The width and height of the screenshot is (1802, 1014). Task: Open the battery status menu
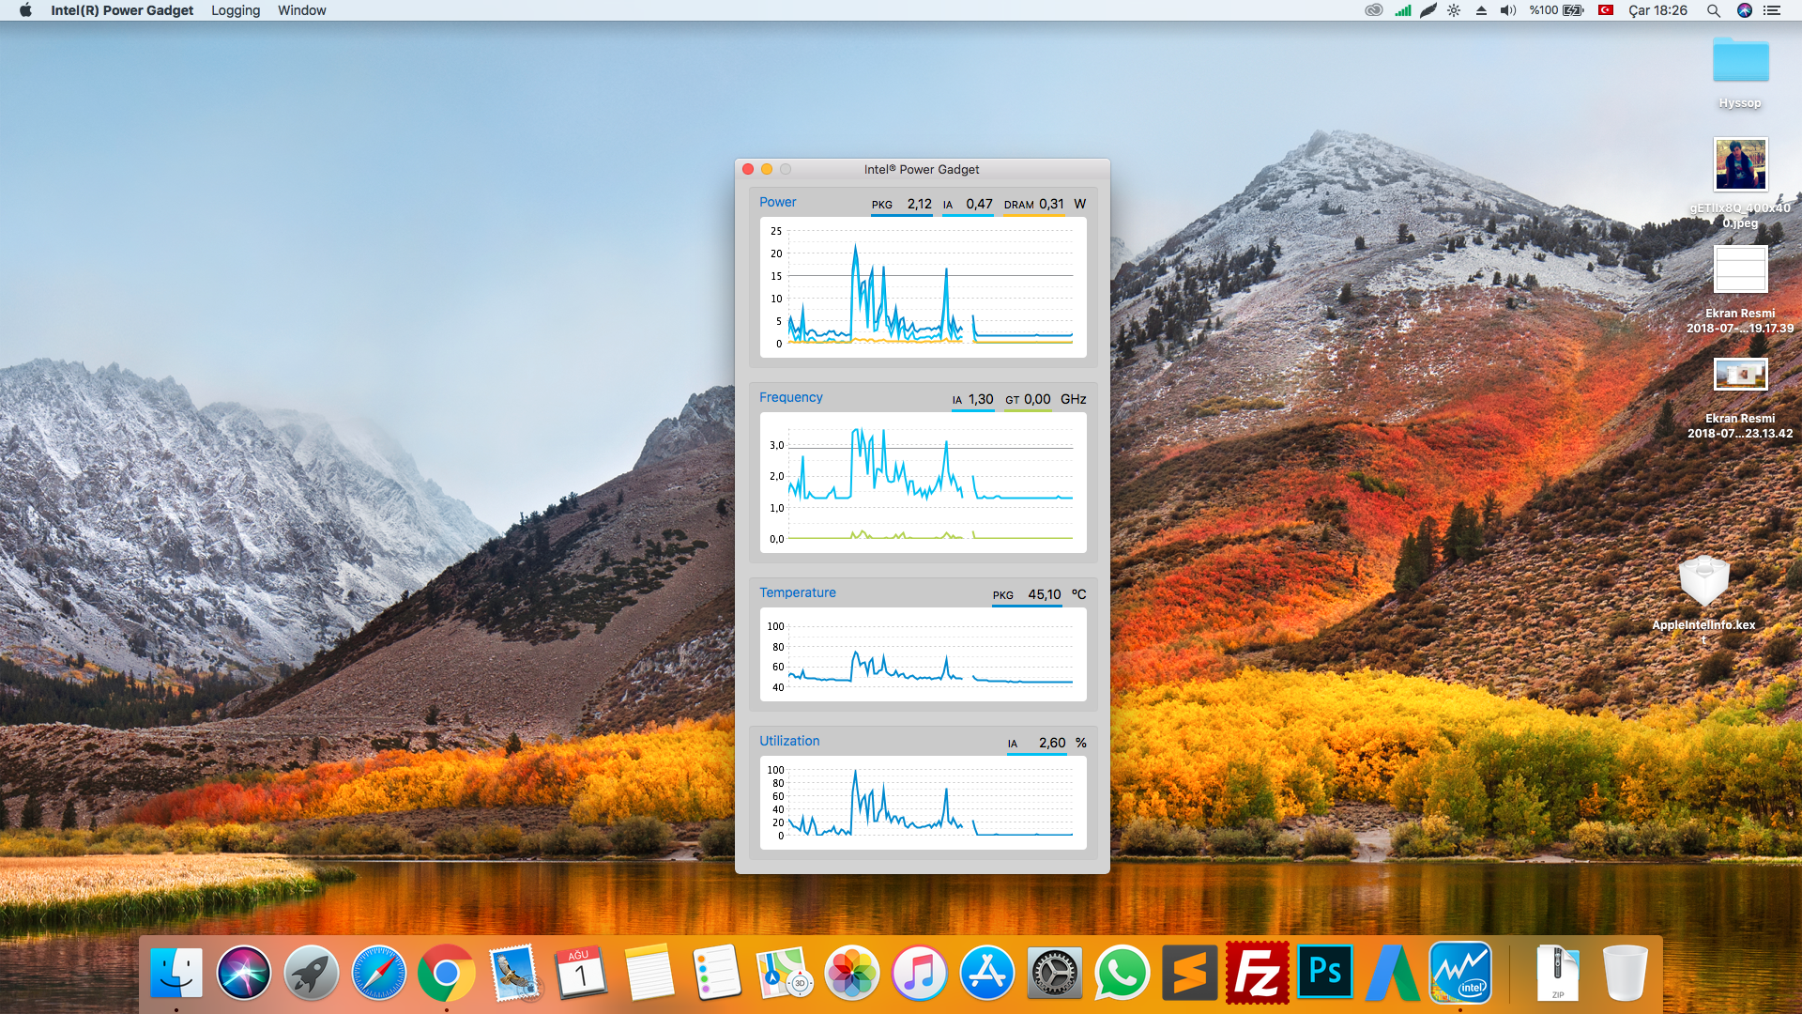(x=1572, y=10)
